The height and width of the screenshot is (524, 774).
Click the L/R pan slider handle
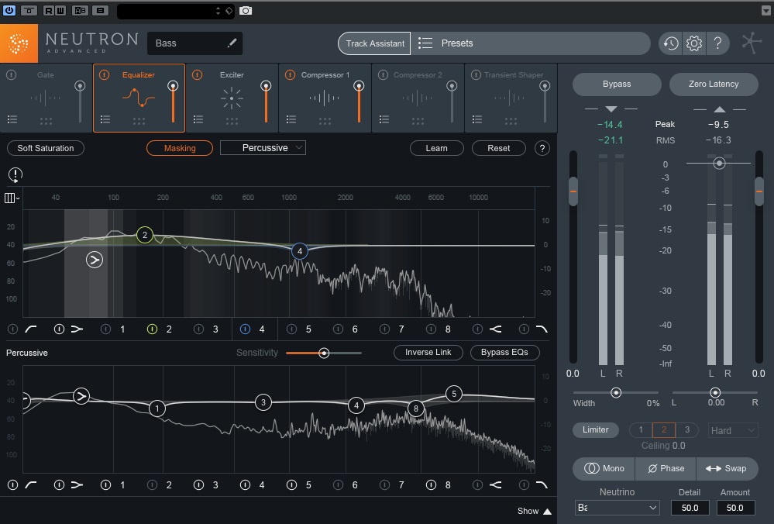(x=715, y=393)
